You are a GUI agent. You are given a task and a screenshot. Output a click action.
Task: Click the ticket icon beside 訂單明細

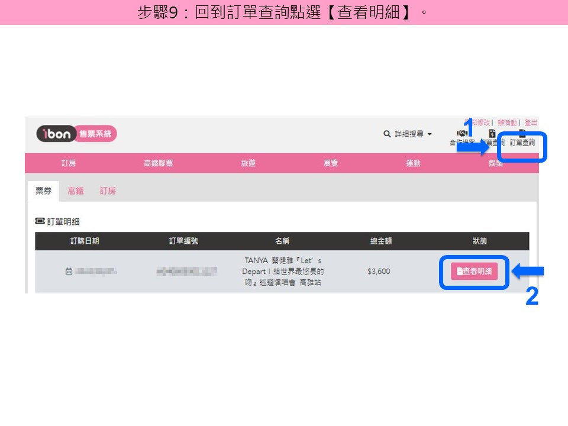[x=40, y=221]
